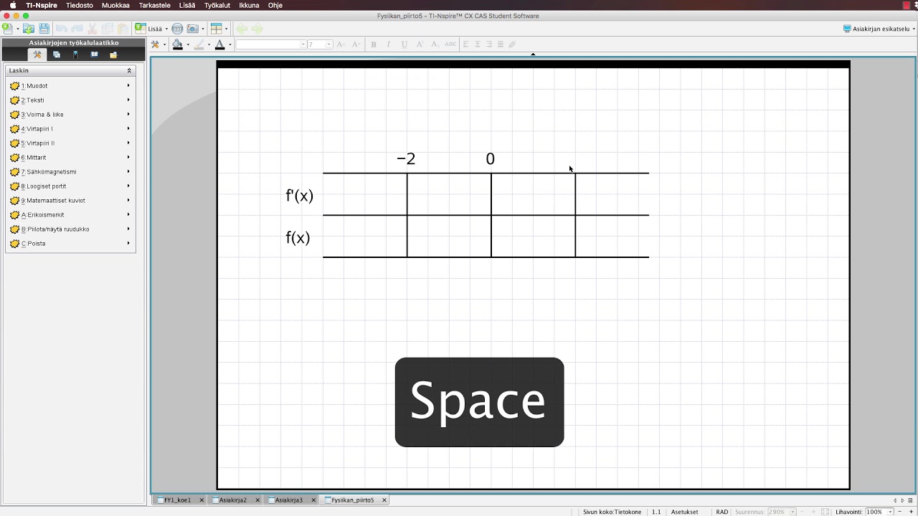Open the Ohje menu
The image size is (918, 516).
tap(275, 5)
